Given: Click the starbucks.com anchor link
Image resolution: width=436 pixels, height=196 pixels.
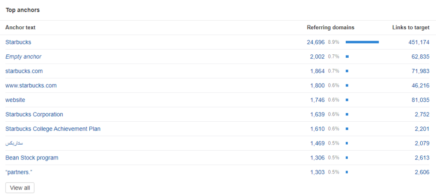Looking at the screenshot, I should point(24,71).
